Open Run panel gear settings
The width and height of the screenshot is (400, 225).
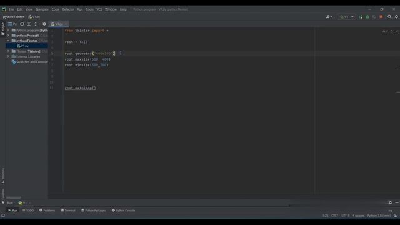click(390, 202)
